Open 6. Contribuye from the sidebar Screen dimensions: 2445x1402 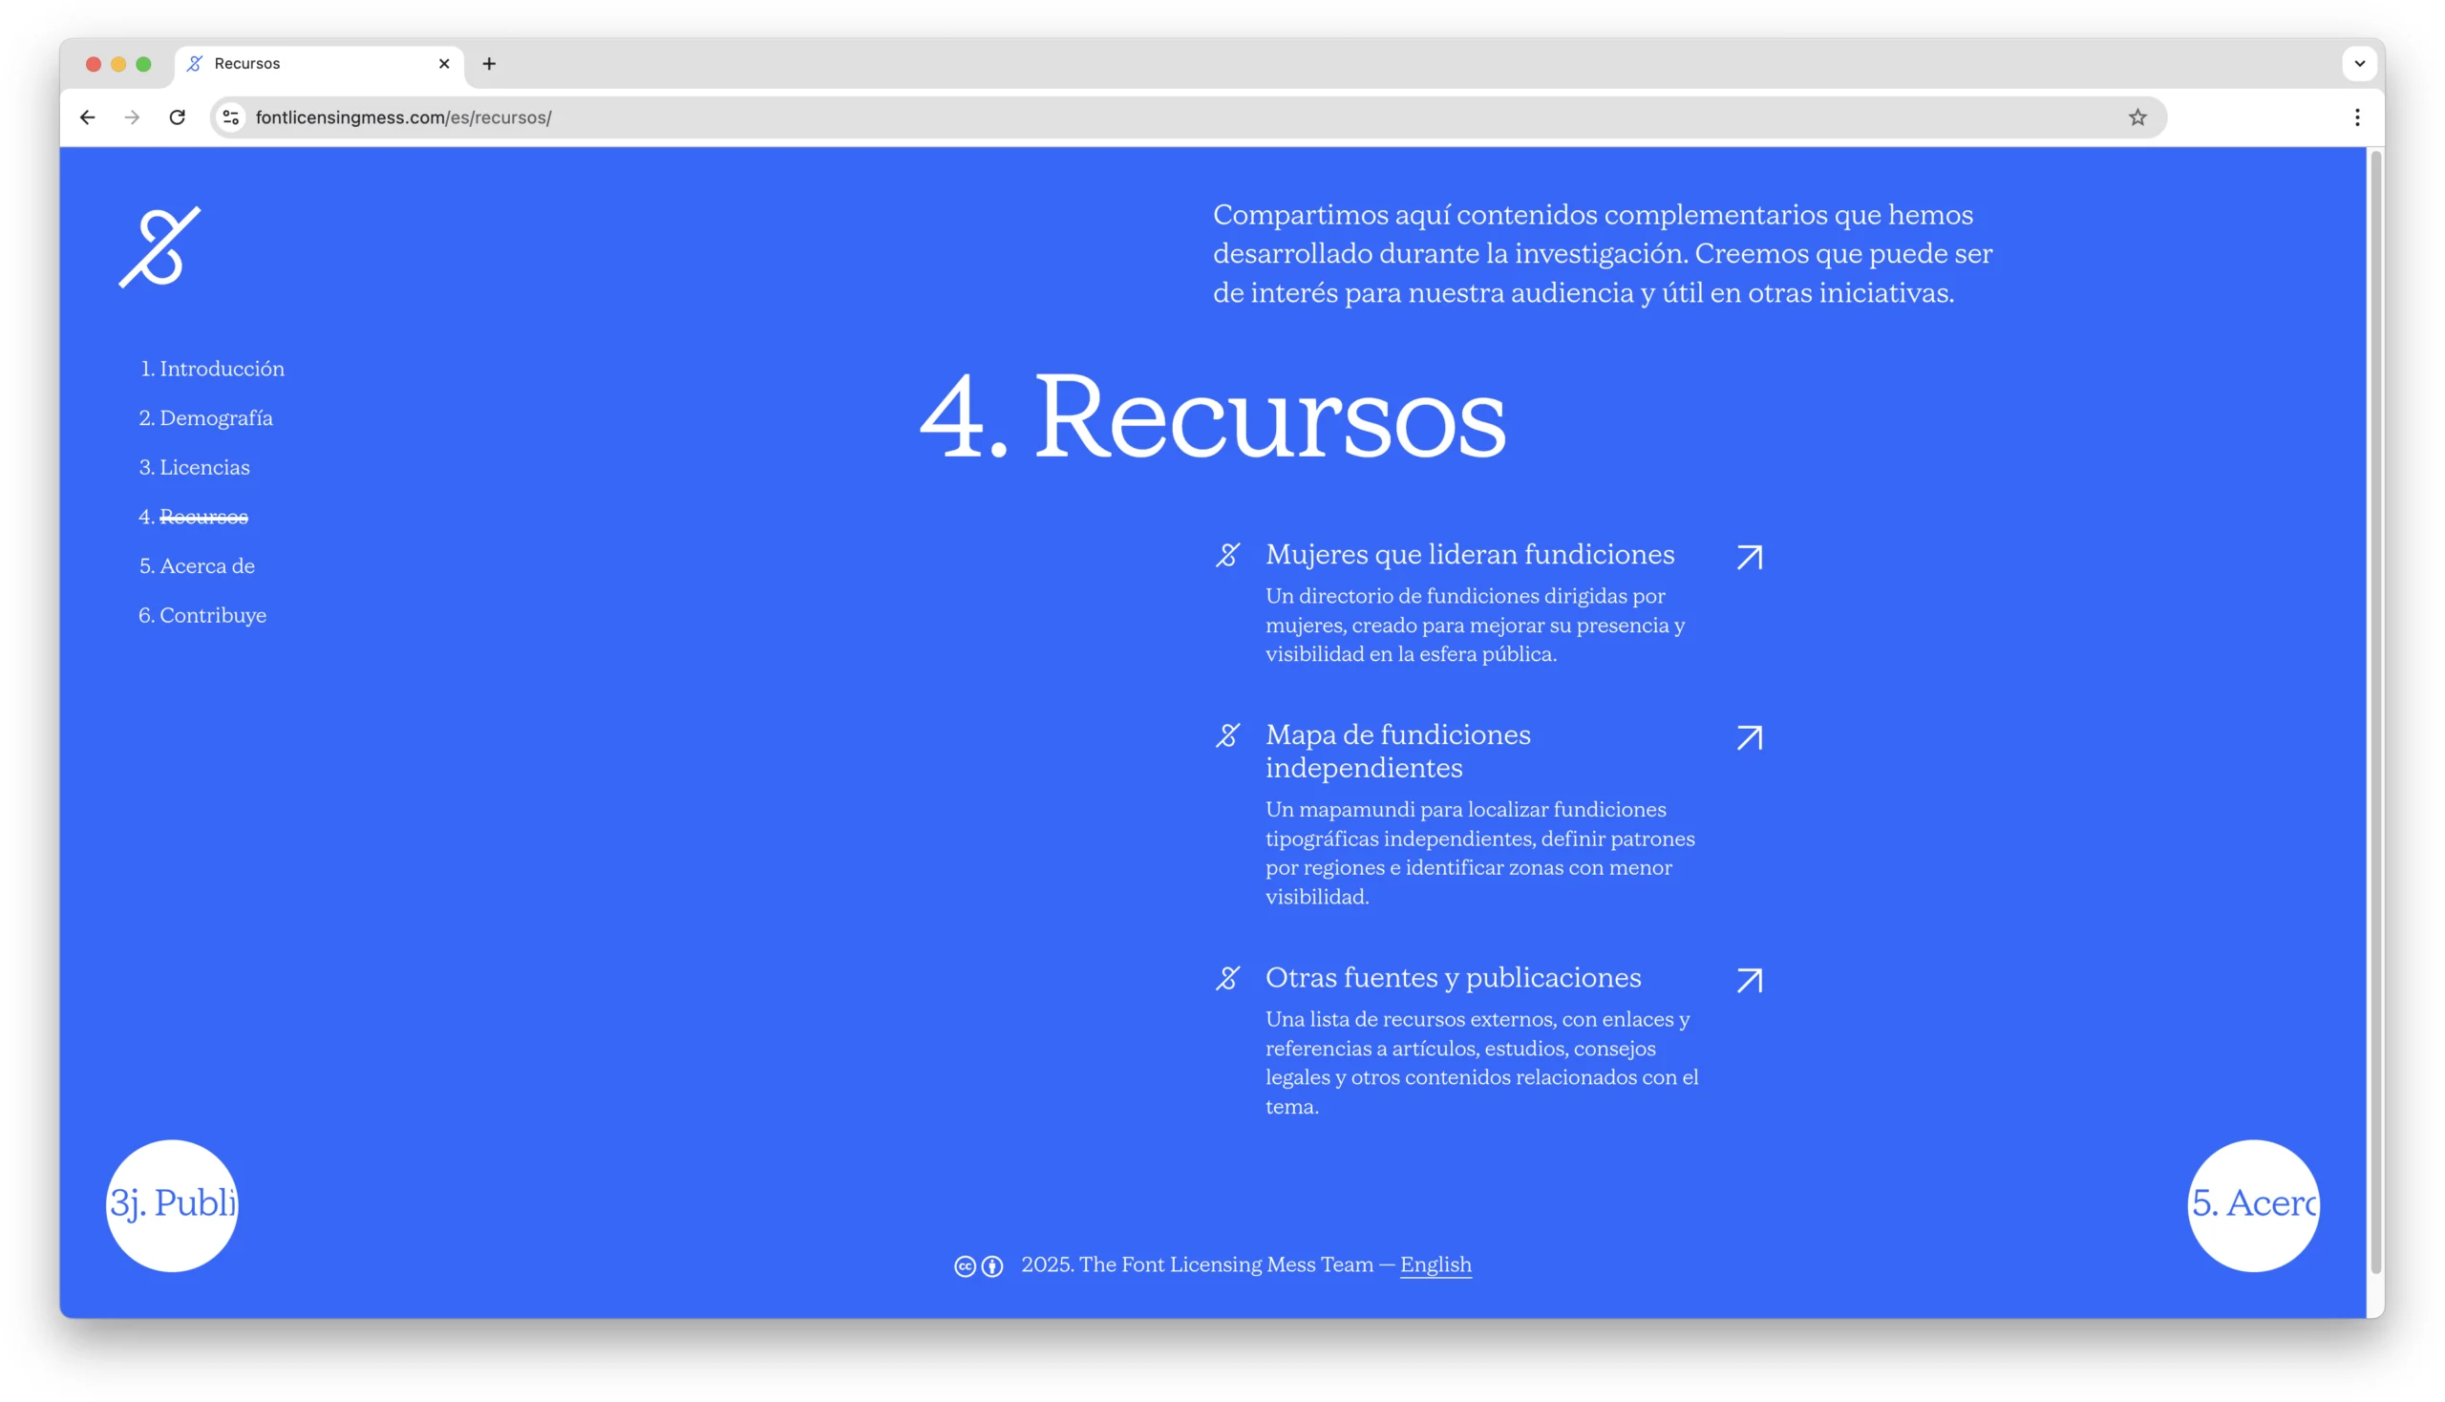(x=202, y=615)
